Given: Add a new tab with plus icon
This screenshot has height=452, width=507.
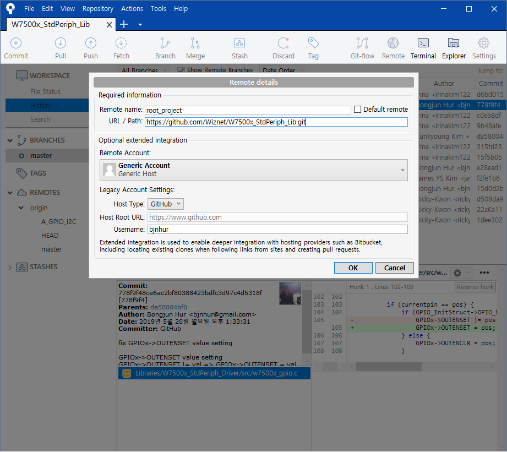Looking at the screenshot, I should 124,24.
